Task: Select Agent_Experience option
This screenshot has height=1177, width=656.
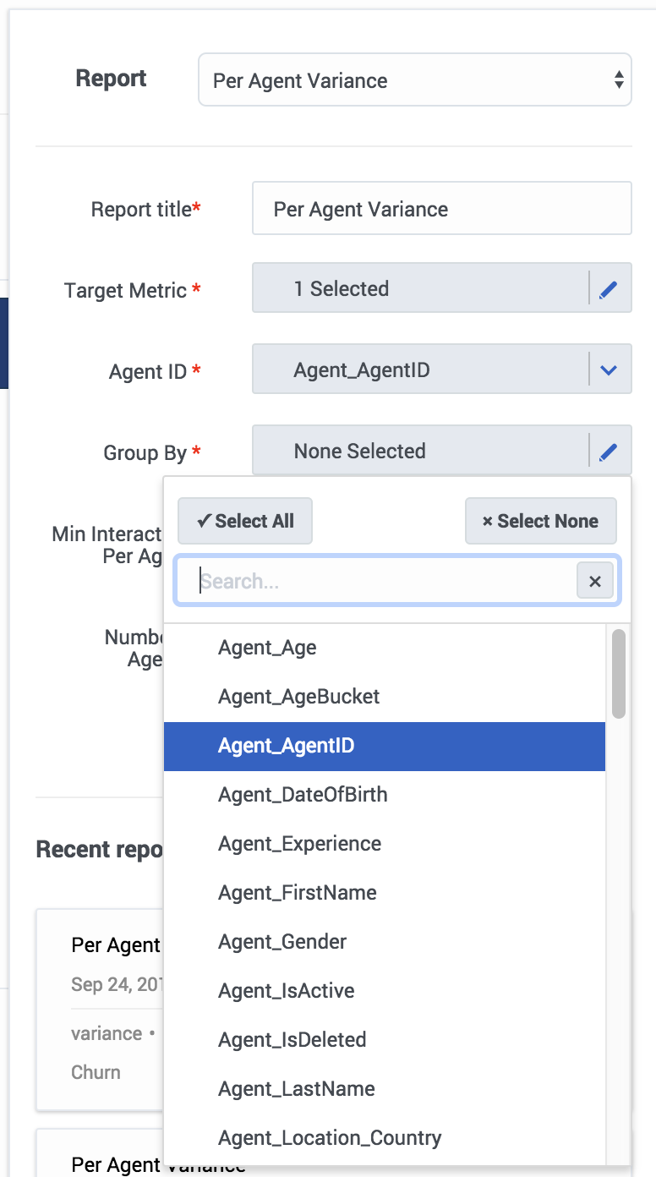Action: click(299, 845)
